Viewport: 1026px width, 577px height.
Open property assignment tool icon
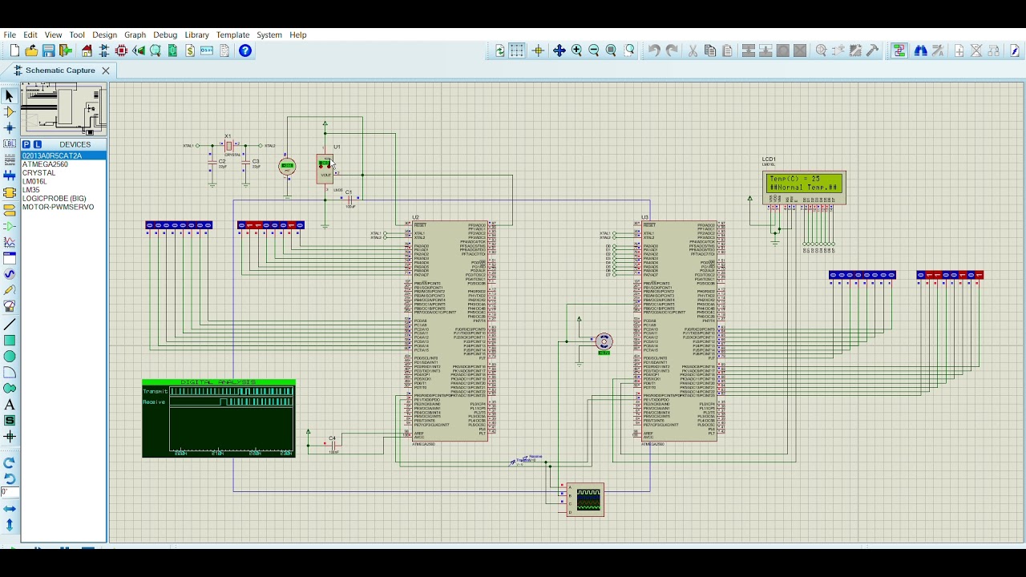coord(938,50)
